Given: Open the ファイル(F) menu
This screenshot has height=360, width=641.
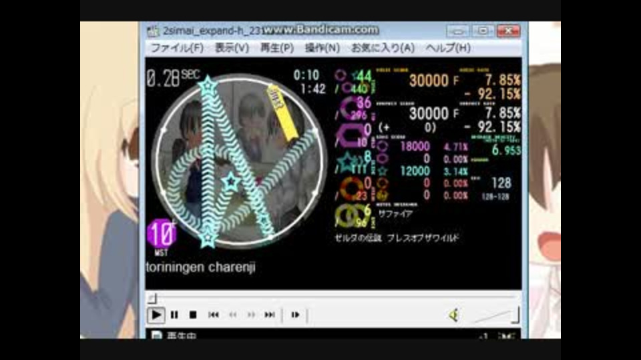Looking at the screenshot, I should [x=177, y=48].
